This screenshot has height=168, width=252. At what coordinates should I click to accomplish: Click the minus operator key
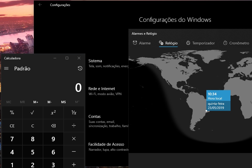coord(74,152)
